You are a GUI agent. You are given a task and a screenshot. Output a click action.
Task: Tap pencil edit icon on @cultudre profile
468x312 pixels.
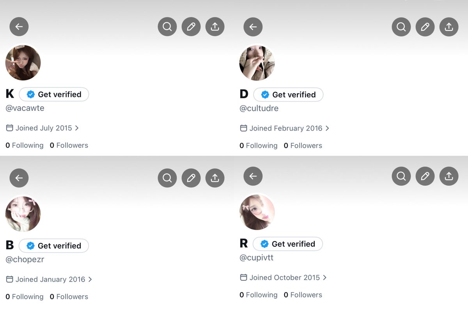pos(425,27)
